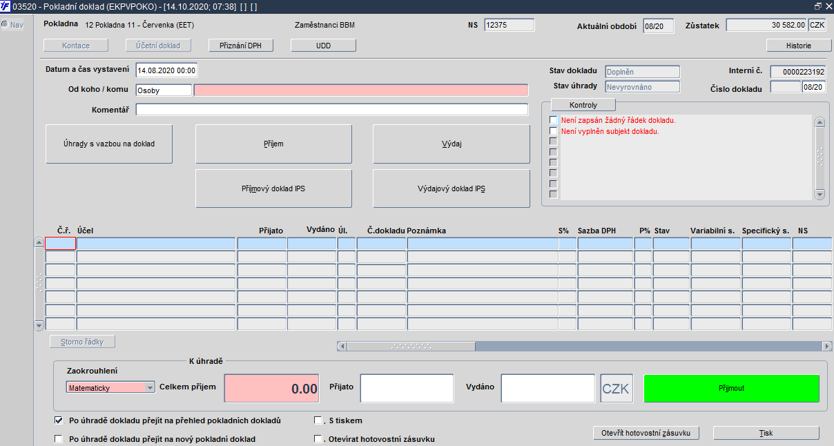Click the large Příjem button

(273, 144)
